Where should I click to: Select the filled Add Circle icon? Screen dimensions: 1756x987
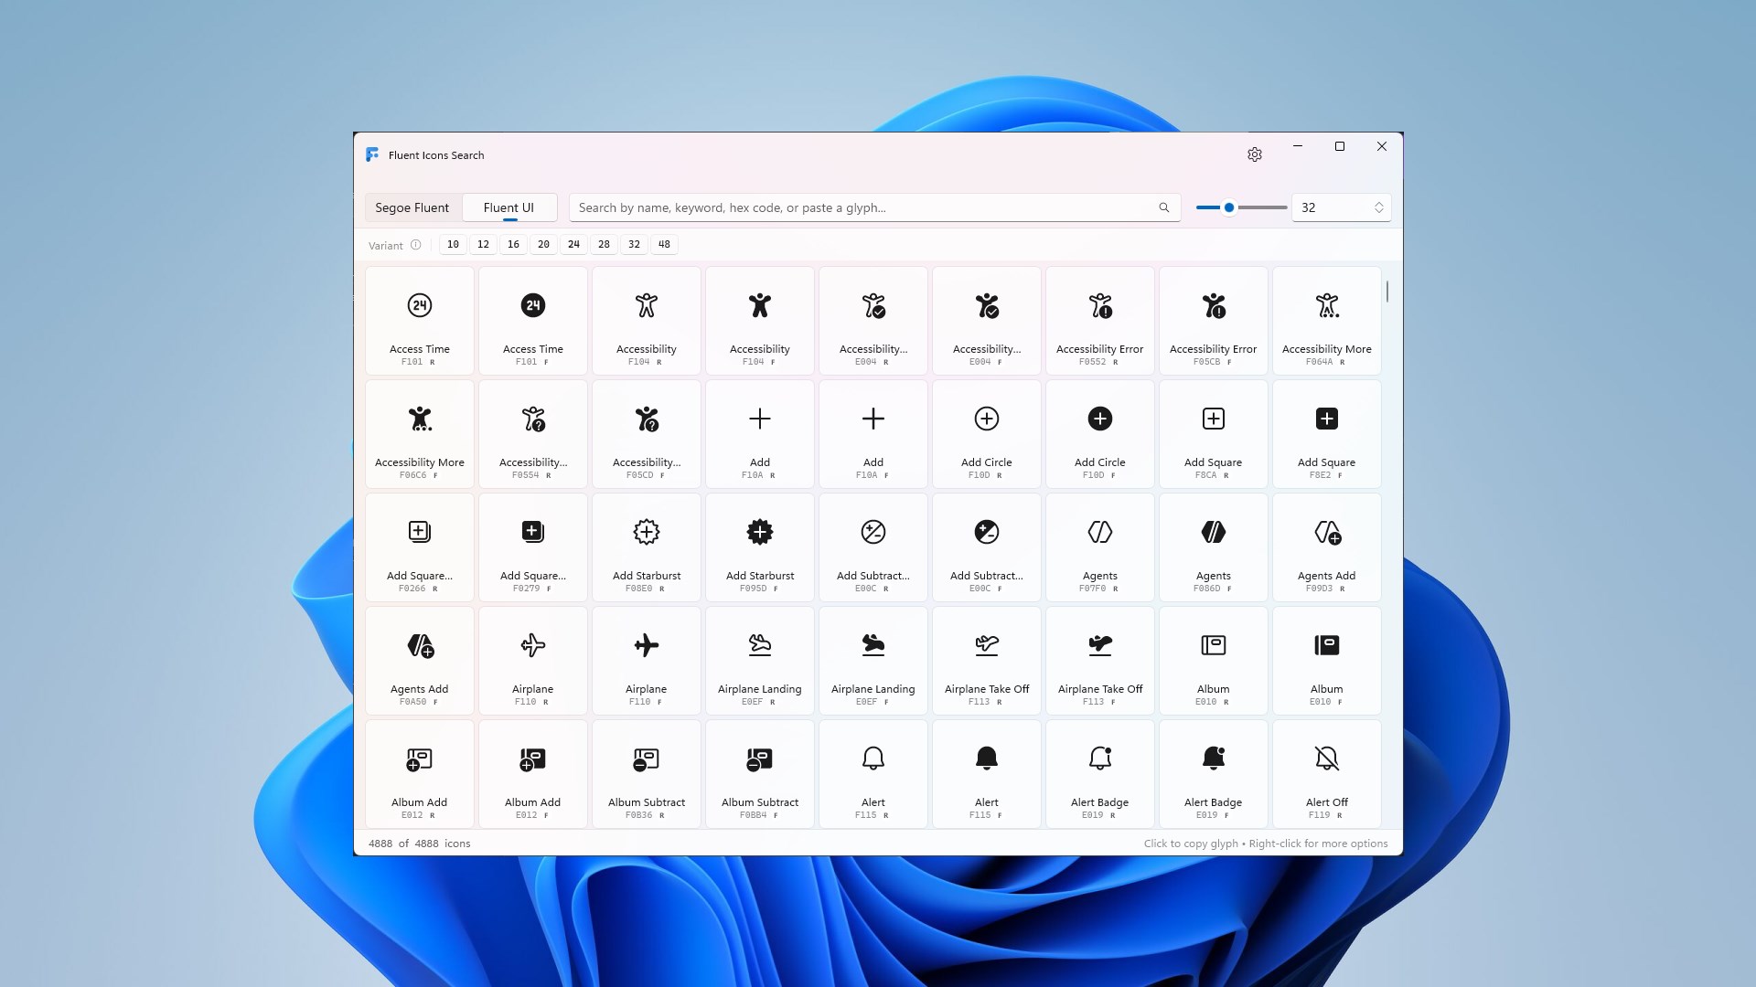click(1100, 434)
